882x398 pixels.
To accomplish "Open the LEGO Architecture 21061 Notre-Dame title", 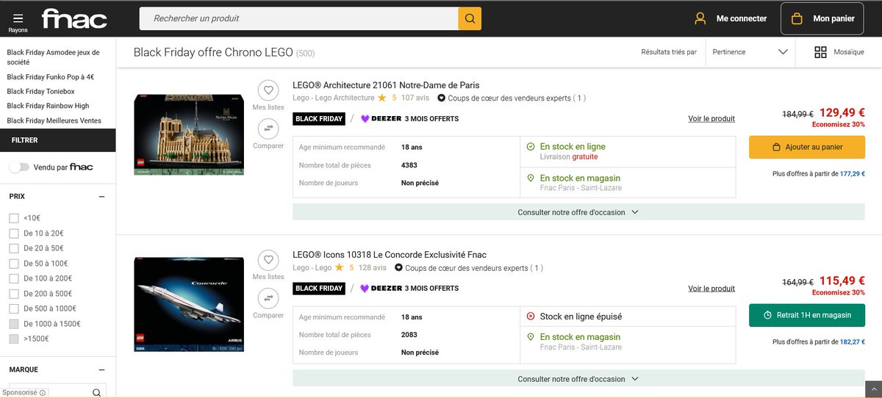I will coord(386,85).
